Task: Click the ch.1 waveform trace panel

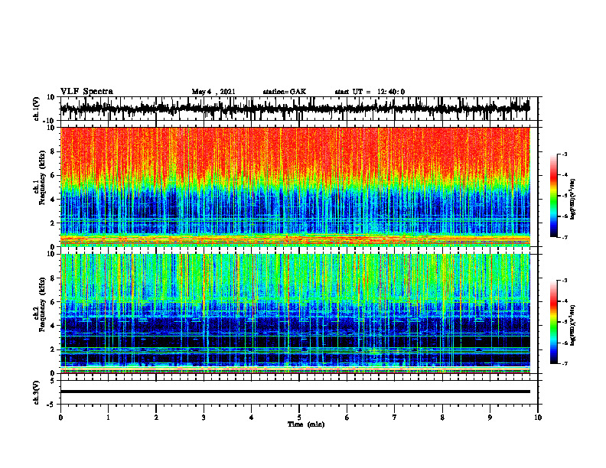Action: point(298,109)
